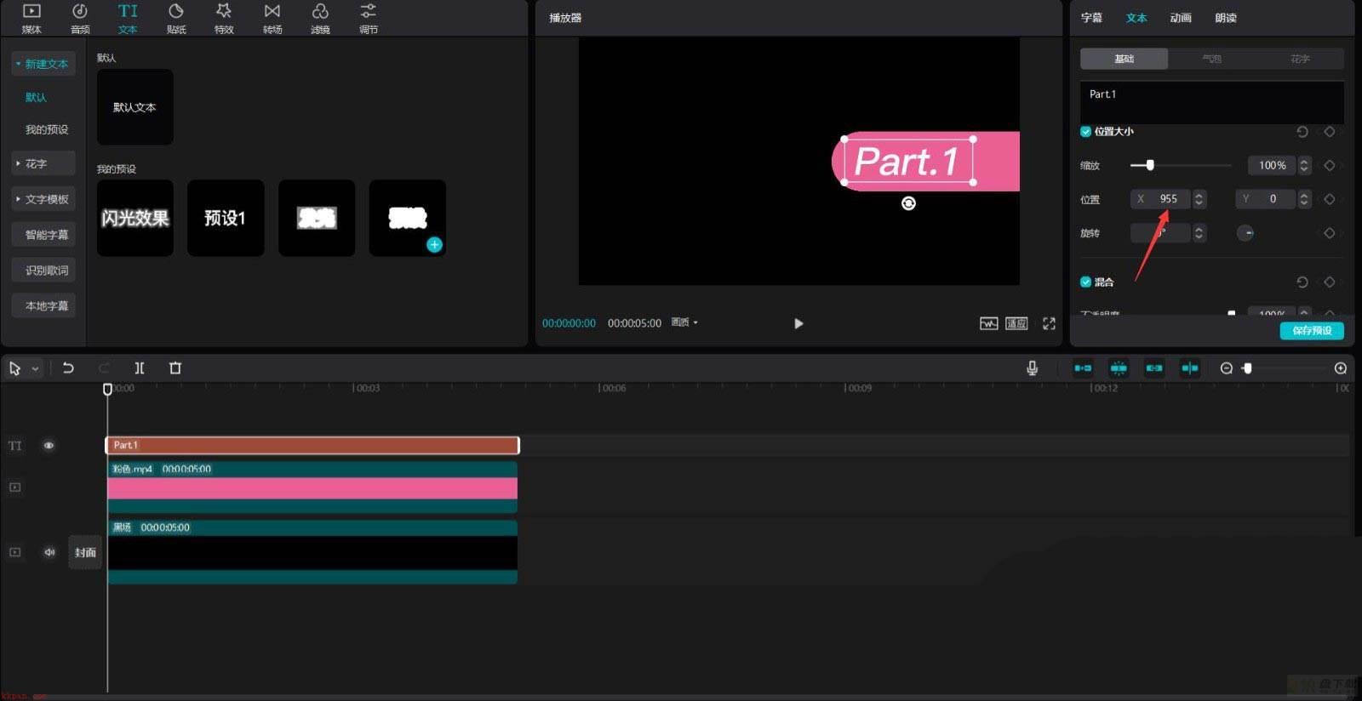1362x701 pixels.
Task: Click the plus icon on the last preset
Action: 434,245
